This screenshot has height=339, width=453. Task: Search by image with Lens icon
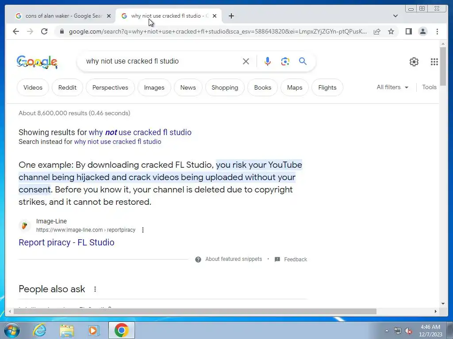pos(285,61)
